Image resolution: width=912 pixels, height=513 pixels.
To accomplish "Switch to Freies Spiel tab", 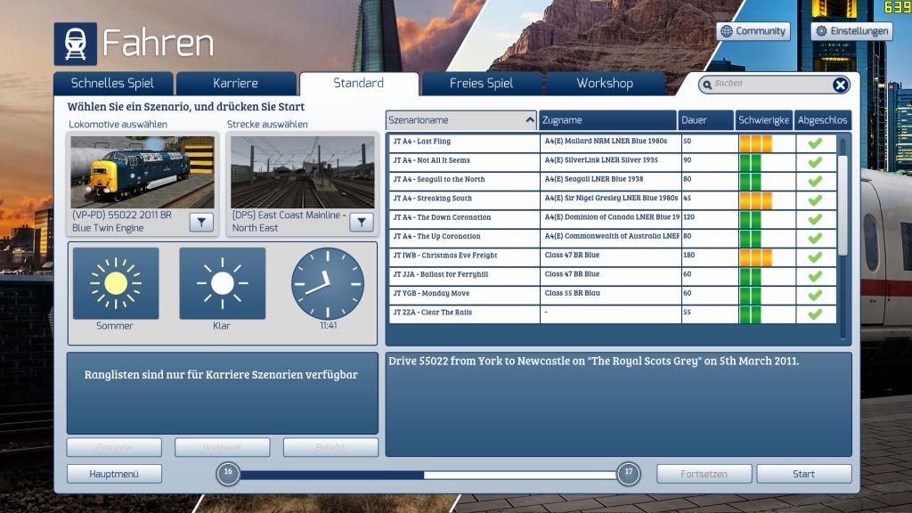I will (x=482, y=83).
